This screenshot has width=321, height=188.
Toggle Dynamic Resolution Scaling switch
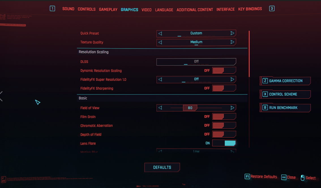pyautogui.click(x=224, y=70)
